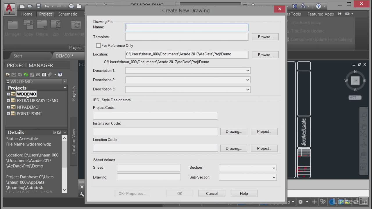Viewport: 372px width, 209px height.
Task: Select the DEMO01* document tab
Action: (x=65, y=56)
